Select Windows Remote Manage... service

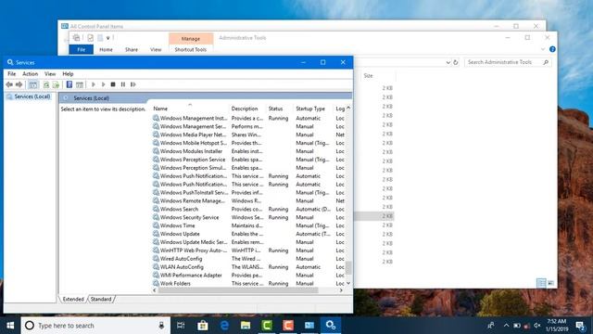pos(249,200)
